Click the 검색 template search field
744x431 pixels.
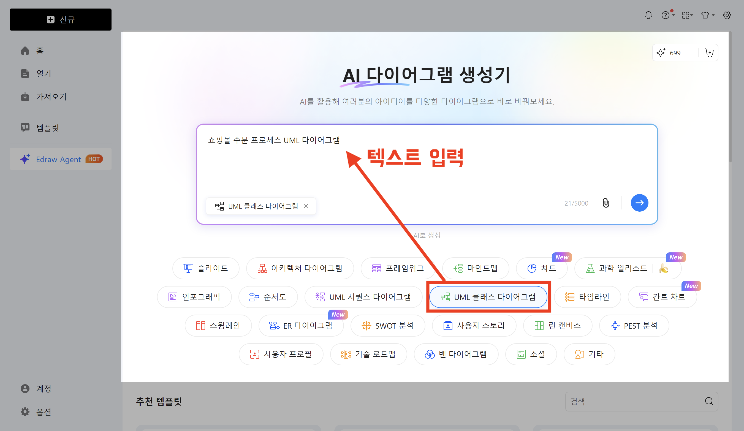point(635,401)
